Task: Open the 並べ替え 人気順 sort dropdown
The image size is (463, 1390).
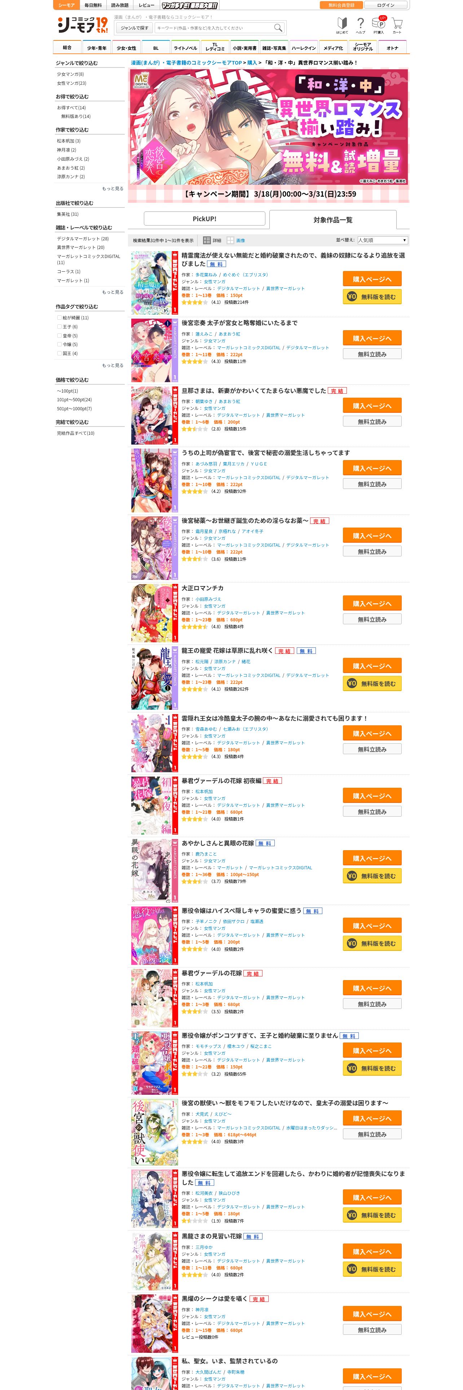Action: tap(383, 240)
